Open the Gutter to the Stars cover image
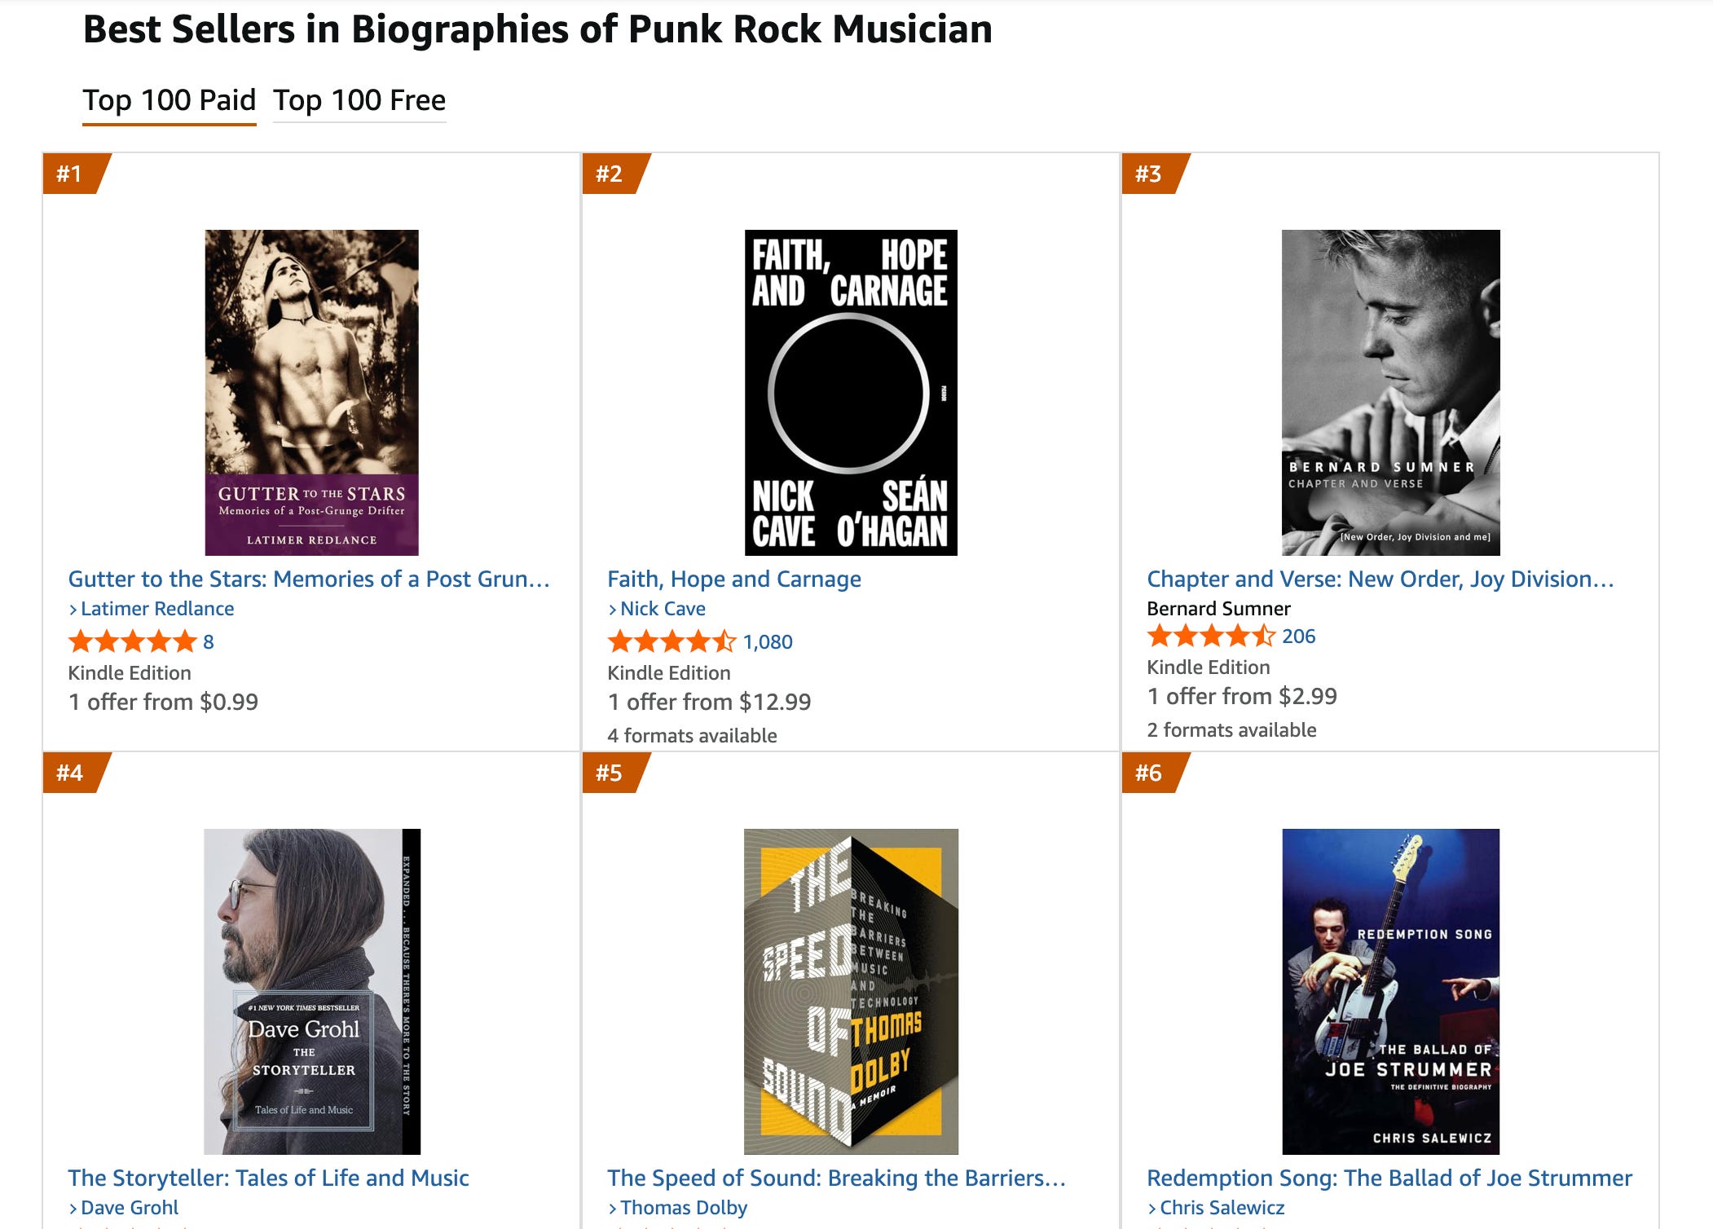The image size is (1713, 1229). (x=311, y=392)
